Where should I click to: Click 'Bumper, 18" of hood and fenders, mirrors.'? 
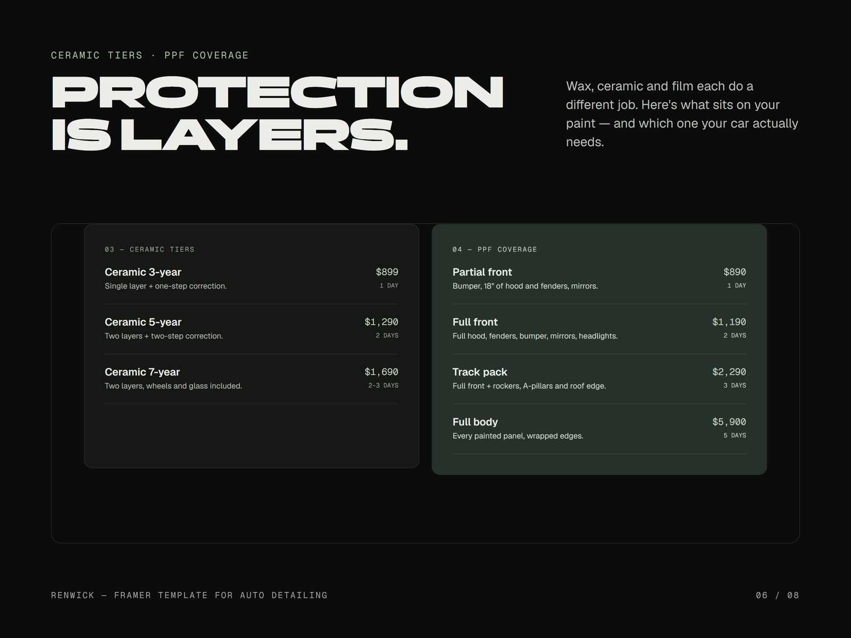click(525, 286)
